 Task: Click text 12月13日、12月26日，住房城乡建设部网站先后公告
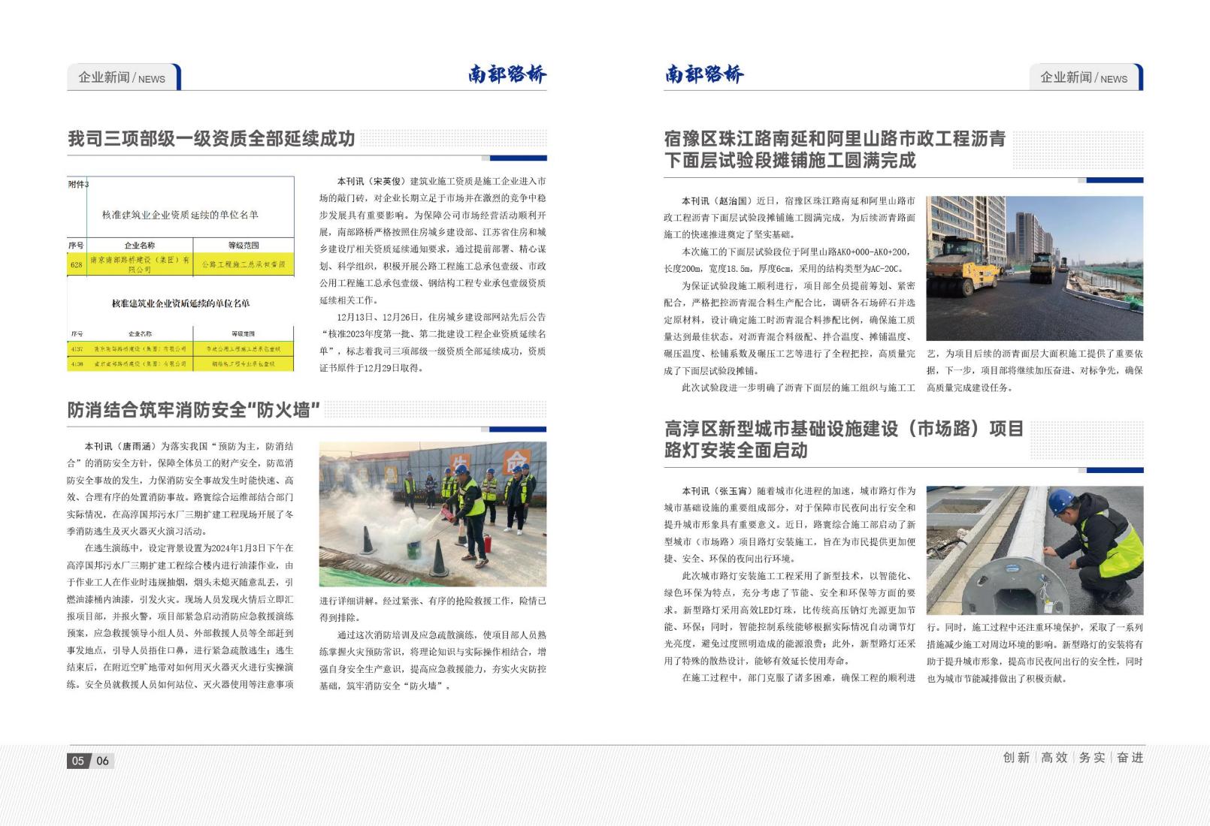click(442, 318)
